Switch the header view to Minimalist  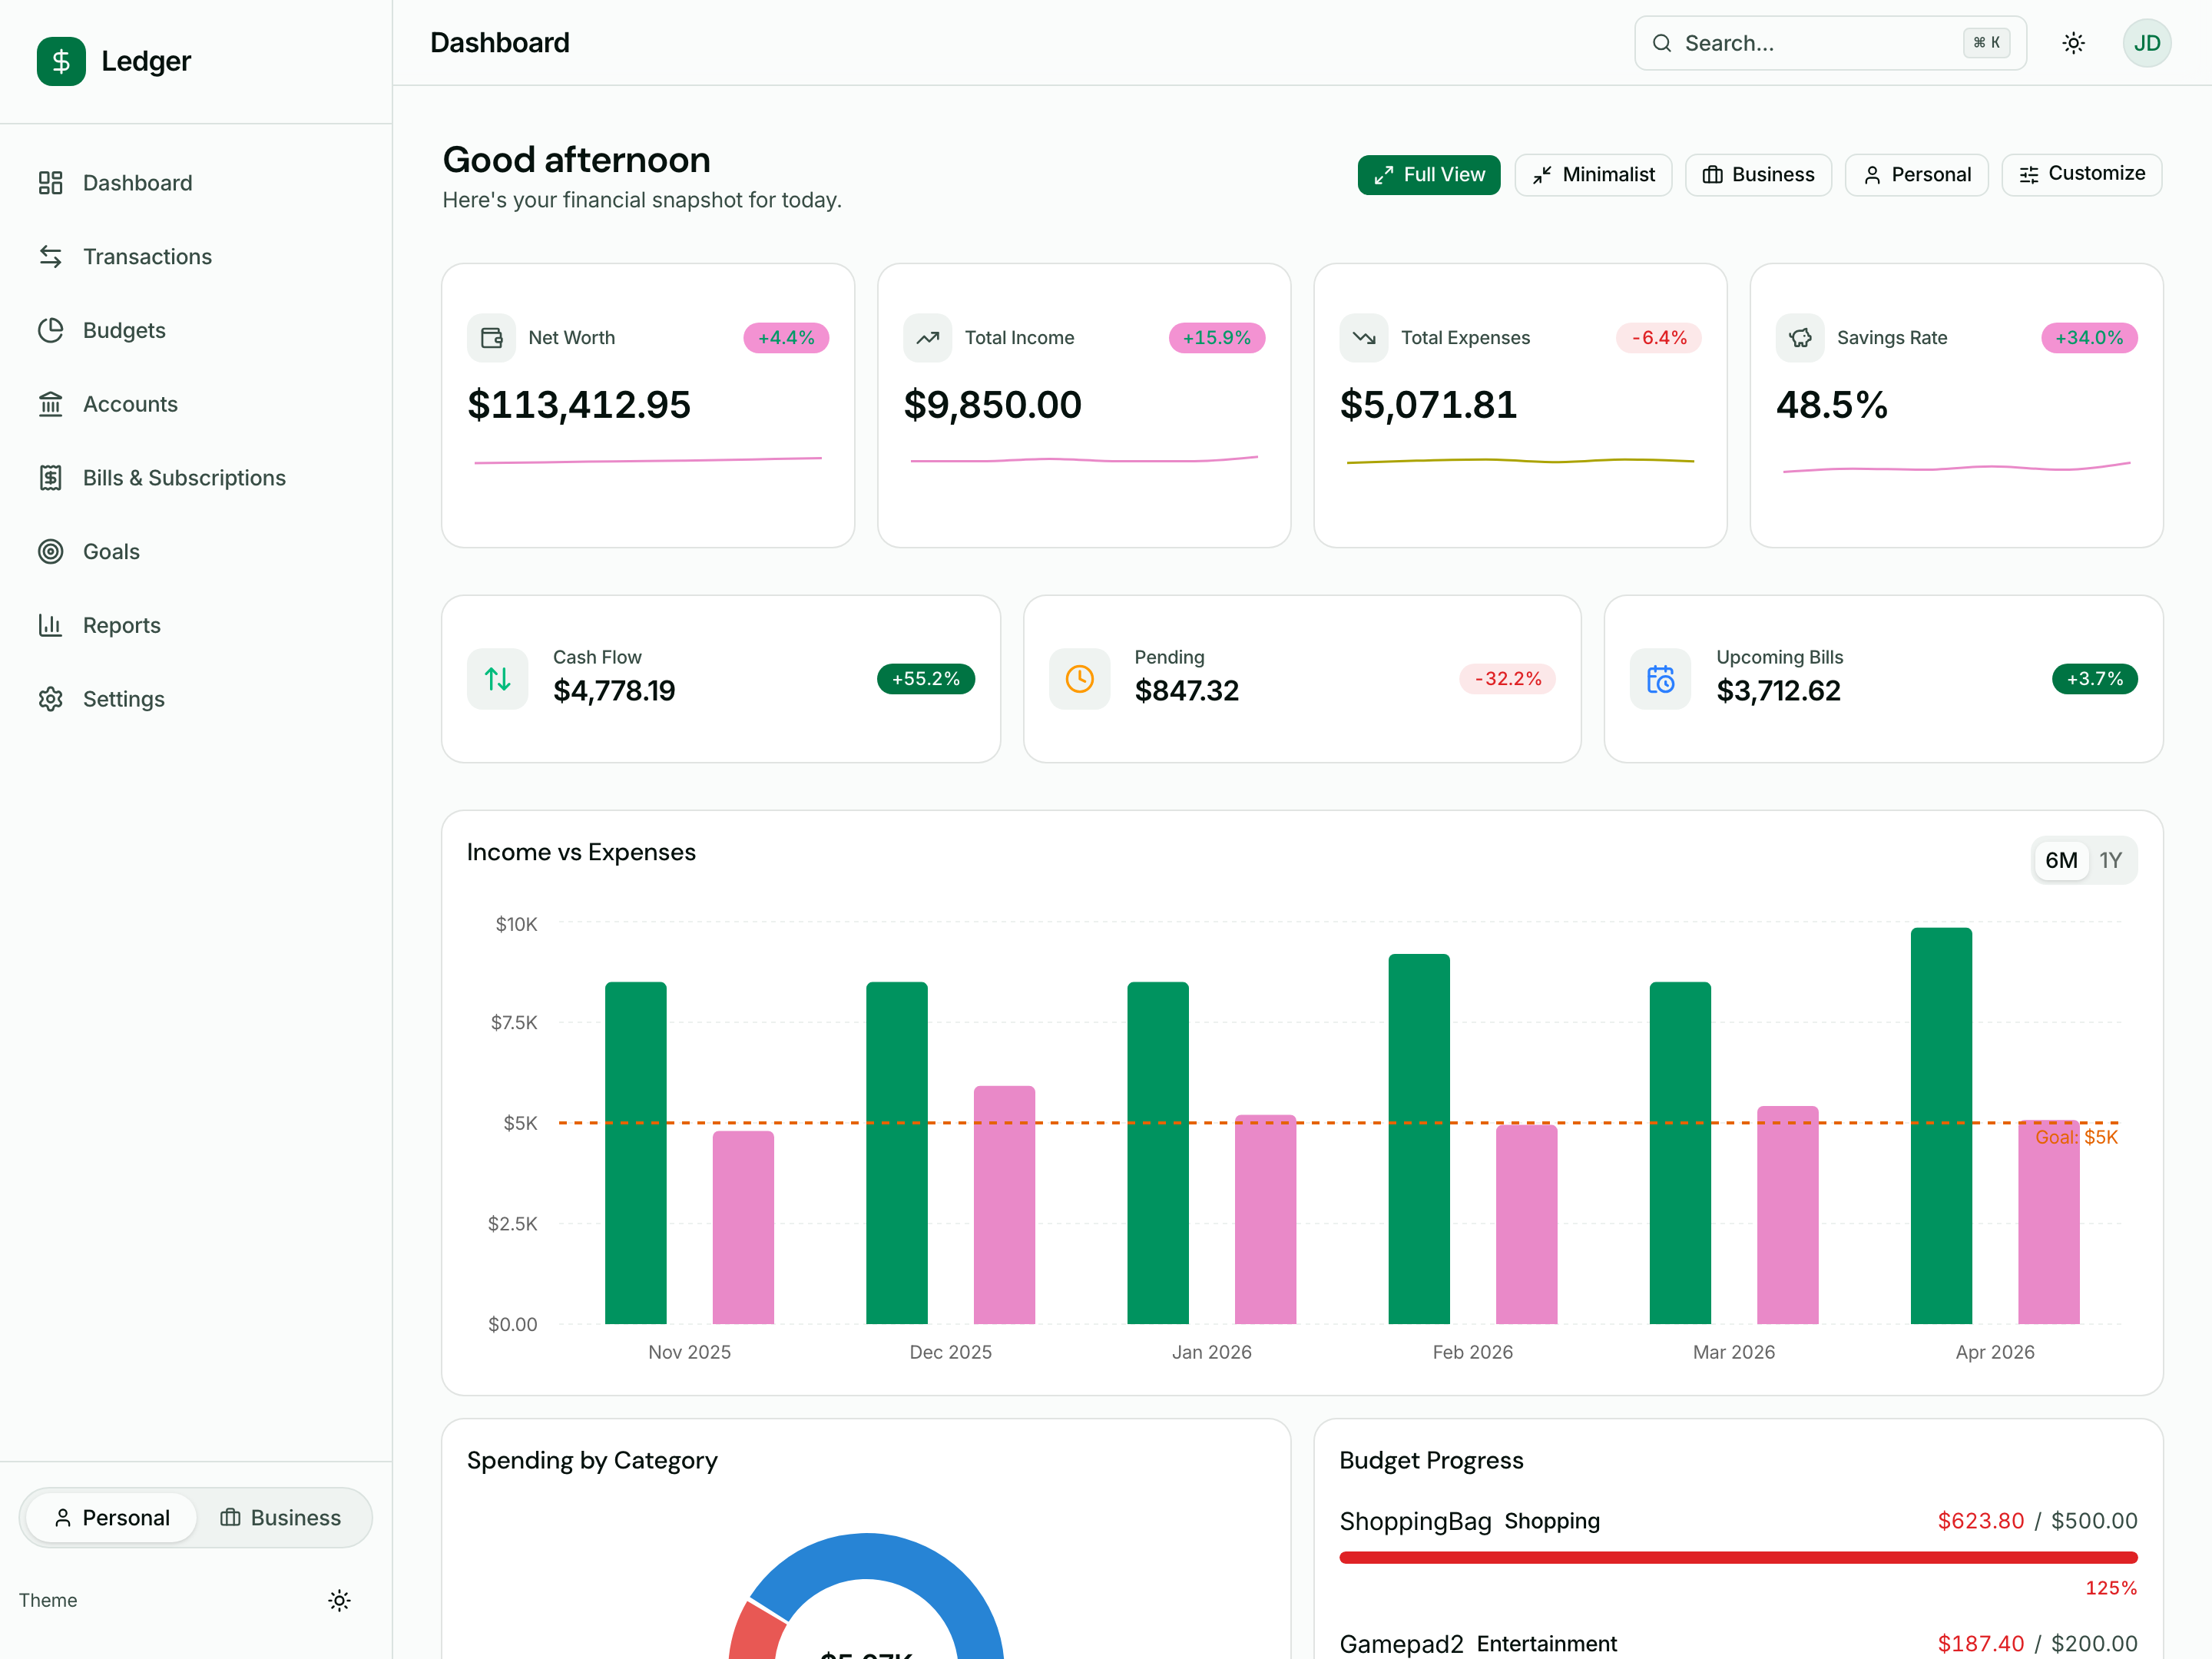(1593, 174)
